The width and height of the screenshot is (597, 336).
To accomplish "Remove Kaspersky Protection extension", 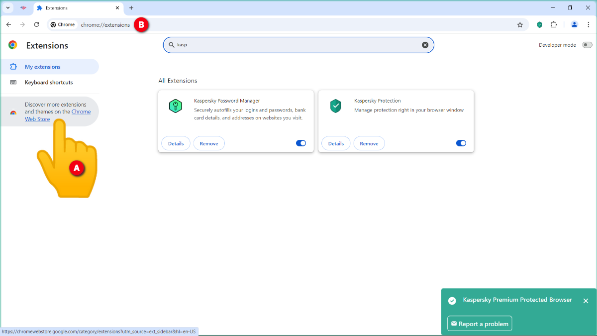I will pos(369,143).
